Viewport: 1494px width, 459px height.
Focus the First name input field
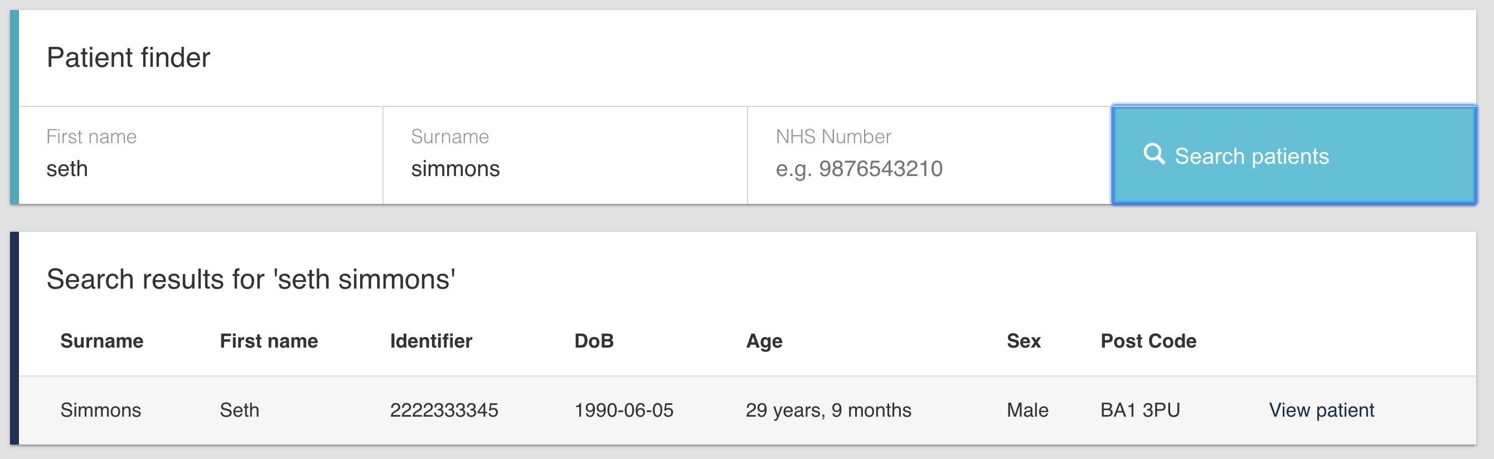[x=200, y=169]
